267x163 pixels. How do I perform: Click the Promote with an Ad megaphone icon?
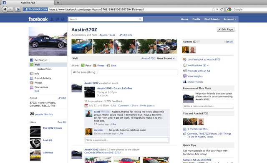pyautogui.click(x=184, y=71)
